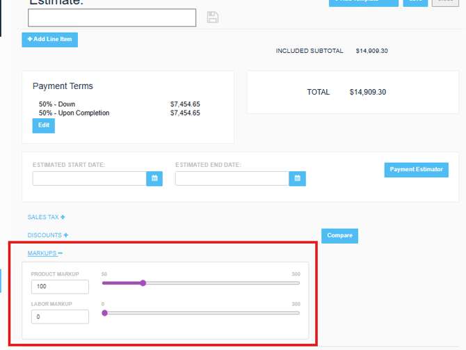Collapse the Markups section
The width and height of the screenshot is (466, 350).
[45, 253]
